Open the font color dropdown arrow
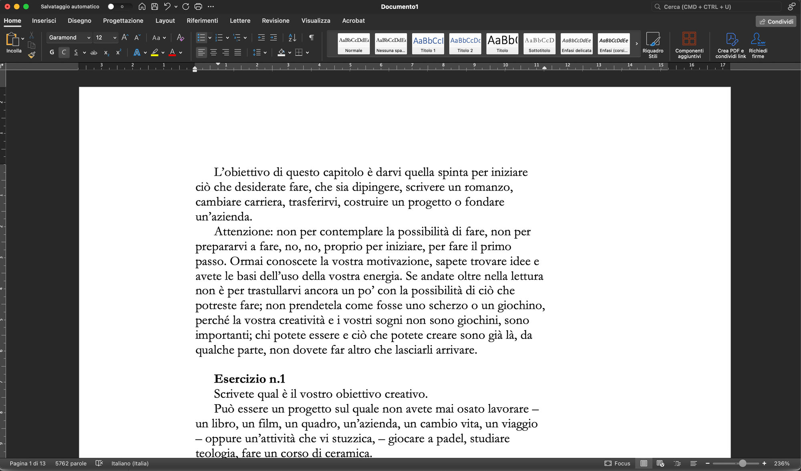Screen dimensions: 801x471 [180, 52]
